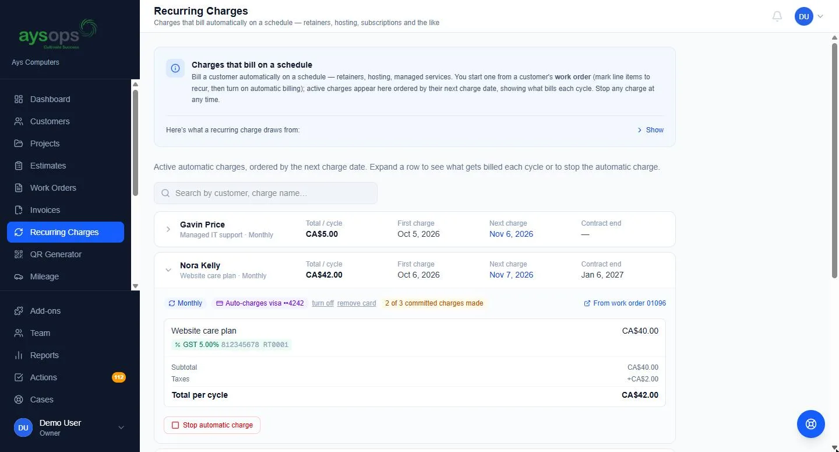Click the Recurring Charges refresh icon
839x452 pixels.
point(19,232)
